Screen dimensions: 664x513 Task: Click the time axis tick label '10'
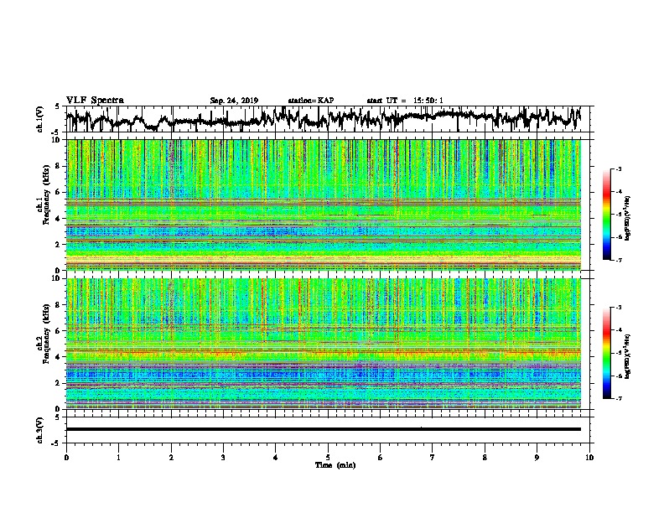589,457
